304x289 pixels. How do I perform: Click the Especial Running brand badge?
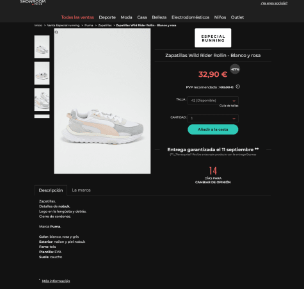coord(212,38)
